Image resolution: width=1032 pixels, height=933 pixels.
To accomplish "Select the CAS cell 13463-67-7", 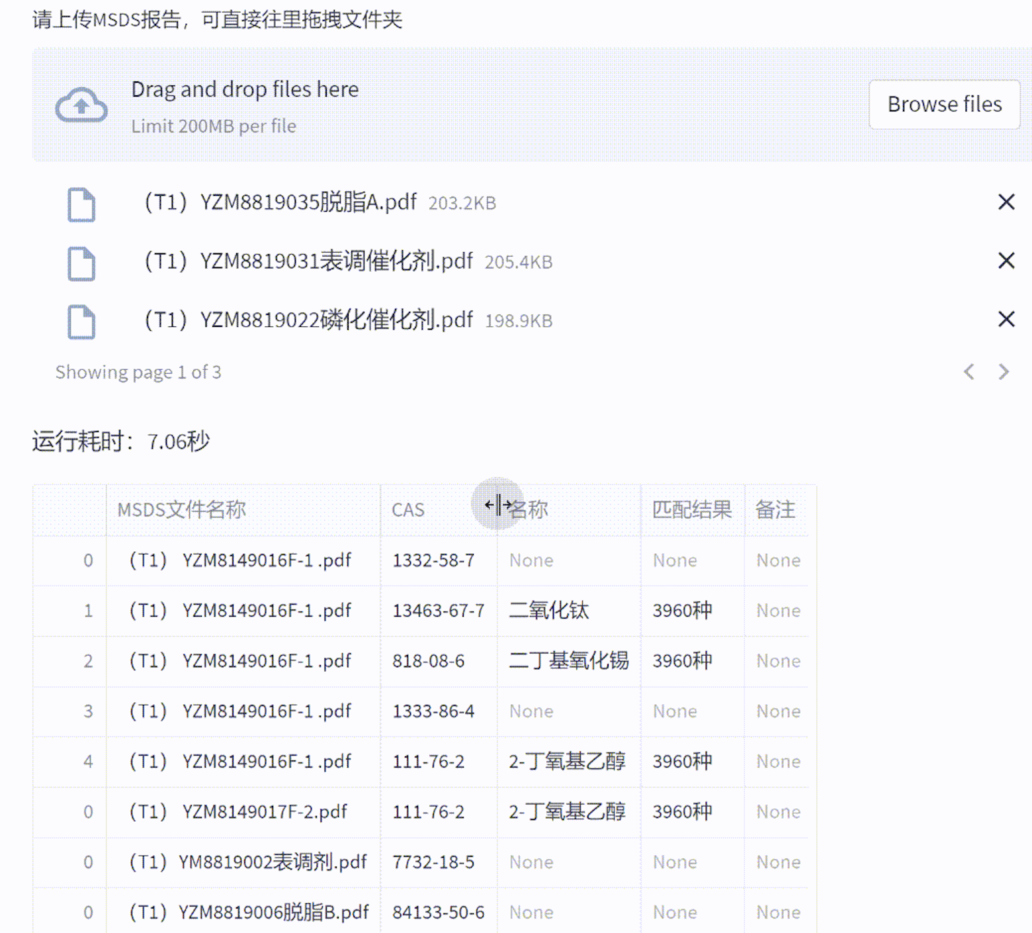I will tap(438, 611).
